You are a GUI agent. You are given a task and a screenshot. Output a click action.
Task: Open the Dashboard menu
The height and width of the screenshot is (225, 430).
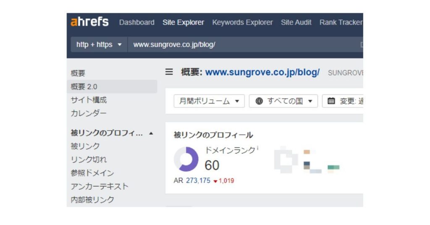[136, 22]
